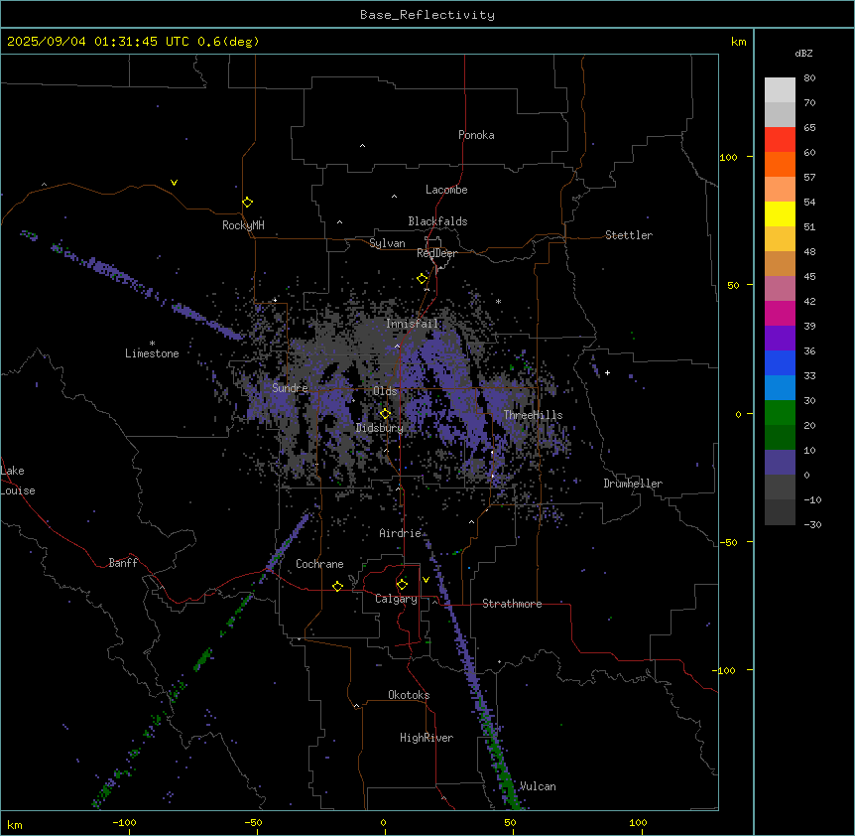The width and height of the screenshot is (855, 836).
Task: Click the Sundre city label
Action: (x=290, y=388)
